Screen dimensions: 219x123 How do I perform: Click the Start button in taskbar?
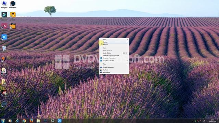3,121
